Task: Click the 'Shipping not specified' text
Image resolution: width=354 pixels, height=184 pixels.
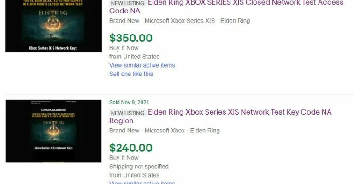Action: [x=139, y=167]
